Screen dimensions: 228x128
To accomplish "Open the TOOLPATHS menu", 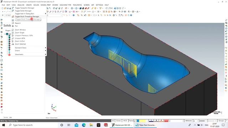I will pyautogui.click(x=77, y=5).
